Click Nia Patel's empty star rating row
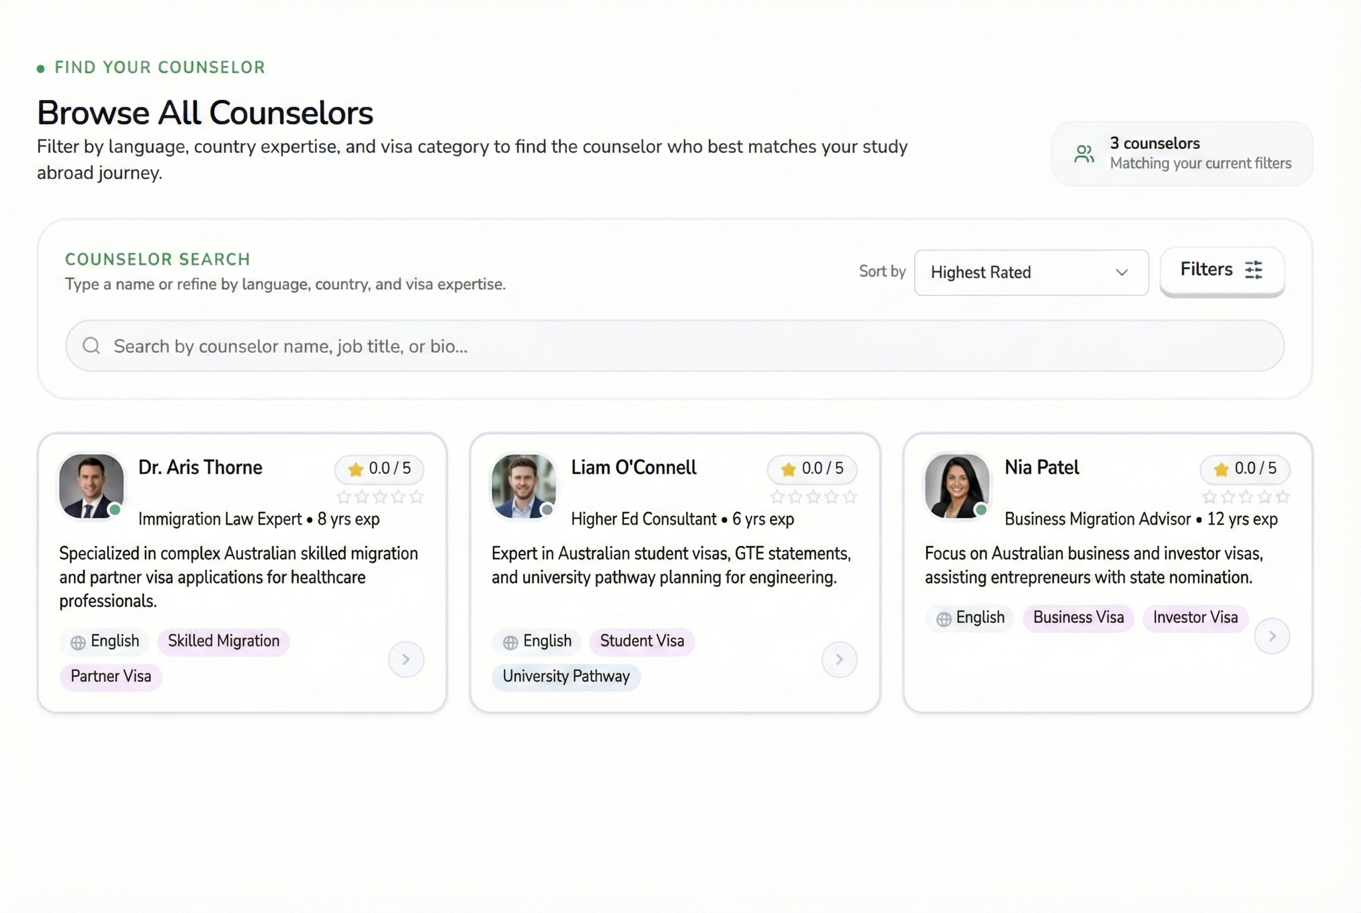 pyautogui.click(x=1246, y=497)
